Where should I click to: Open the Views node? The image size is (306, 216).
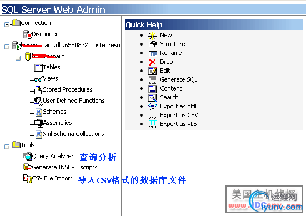click(51, 78)
